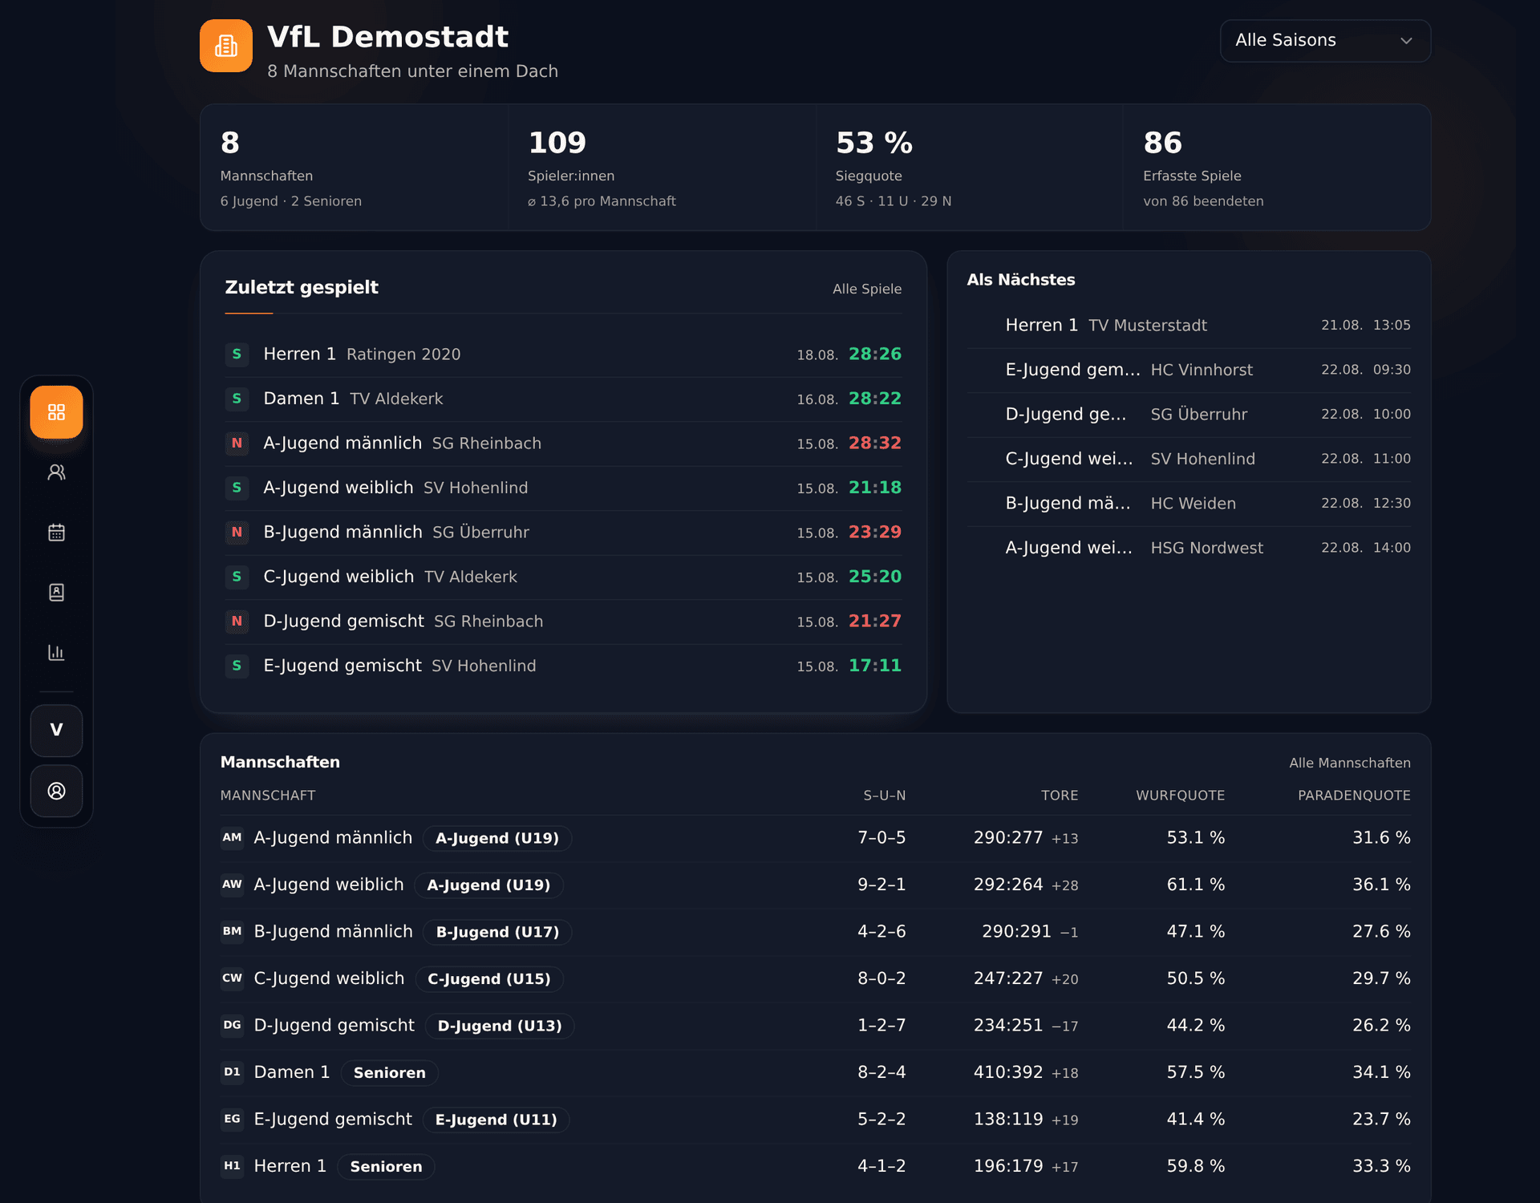Click the B-Jugend (U17) age group tag
The image size is (1540, 1203).
(497, 932)
